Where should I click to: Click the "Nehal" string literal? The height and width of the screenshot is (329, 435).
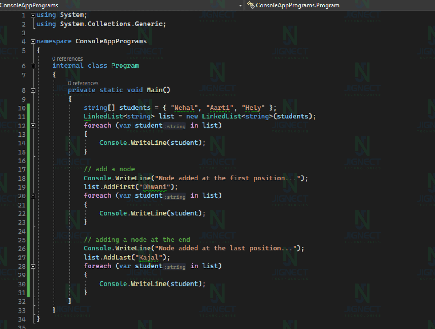coord(184,107)
